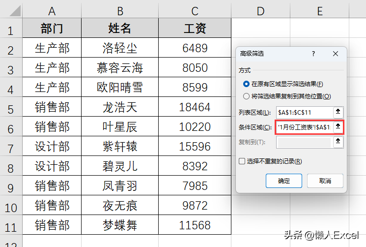Select salary cell 15596

click(195, 146)
